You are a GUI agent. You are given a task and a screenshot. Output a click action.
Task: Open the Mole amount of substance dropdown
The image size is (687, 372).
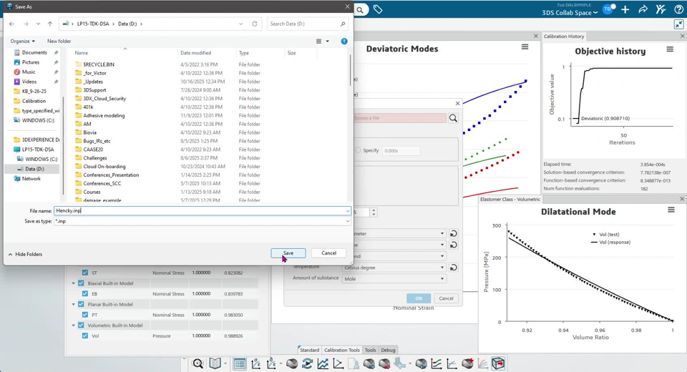coord(394,279)
